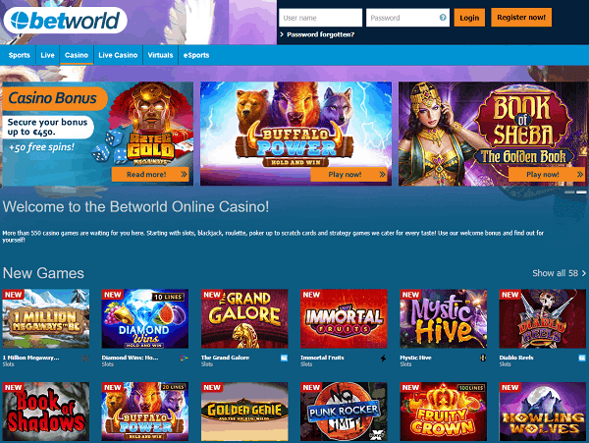Click provider icon beside Diamond Wins title
Image resolution: width=589 pixels, height=443 pixels.
point(185,359)
